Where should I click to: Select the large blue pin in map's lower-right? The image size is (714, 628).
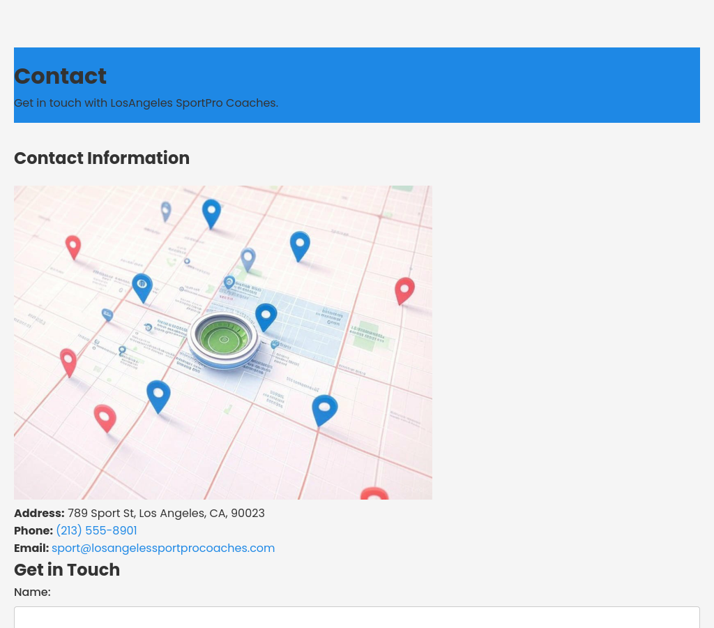coord(324,410)
